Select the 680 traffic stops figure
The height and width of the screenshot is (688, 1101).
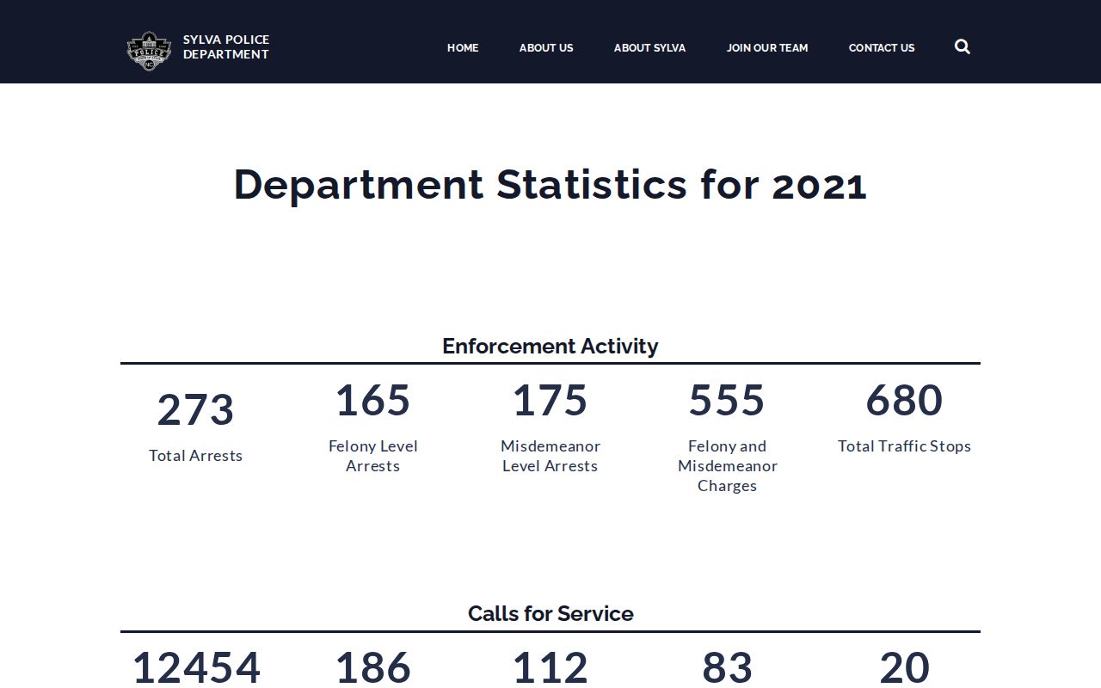tap(904, 400)
